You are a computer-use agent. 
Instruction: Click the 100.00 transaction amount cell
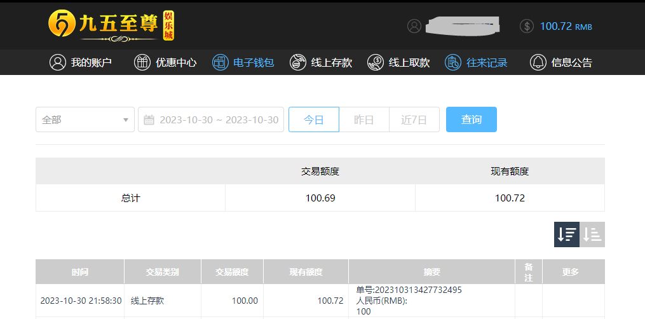[232, 301]
